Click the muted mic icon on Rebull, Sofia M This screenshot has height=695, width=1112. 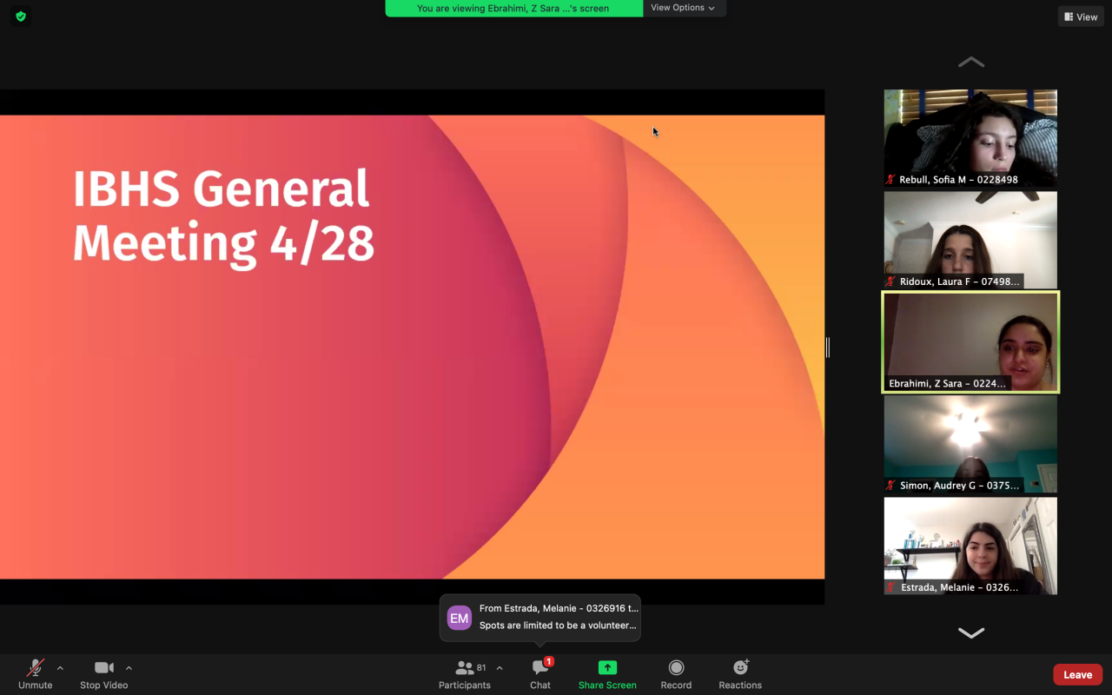click(891, 180)
